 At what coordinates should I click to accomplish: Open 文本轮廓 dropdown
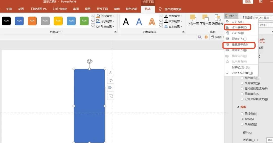(173, 21)
